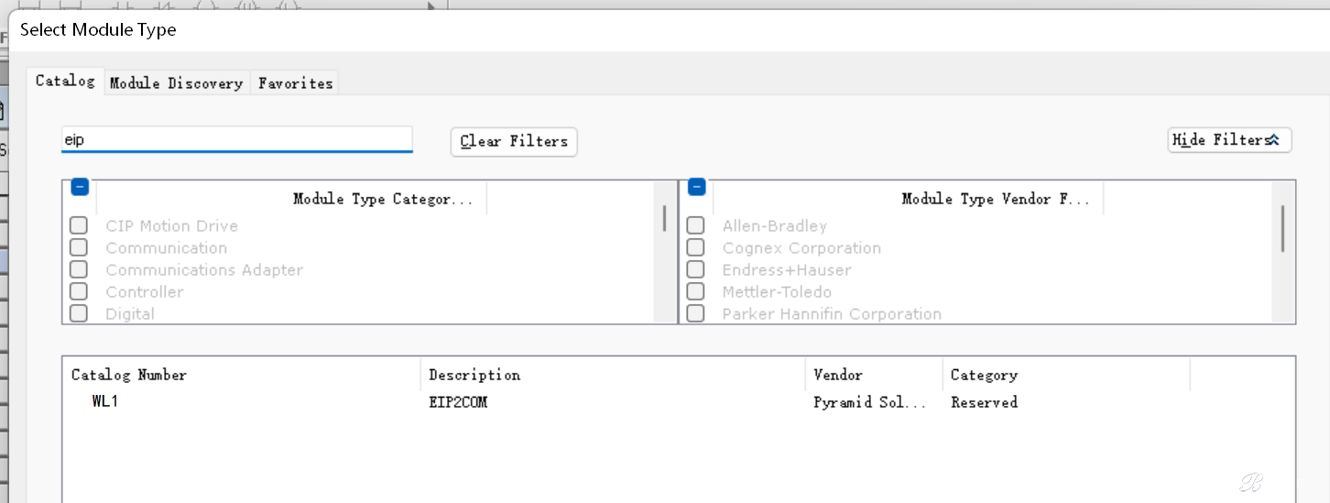
Task: Collapse the Module Type Category filter list
Action: point(80,187)
